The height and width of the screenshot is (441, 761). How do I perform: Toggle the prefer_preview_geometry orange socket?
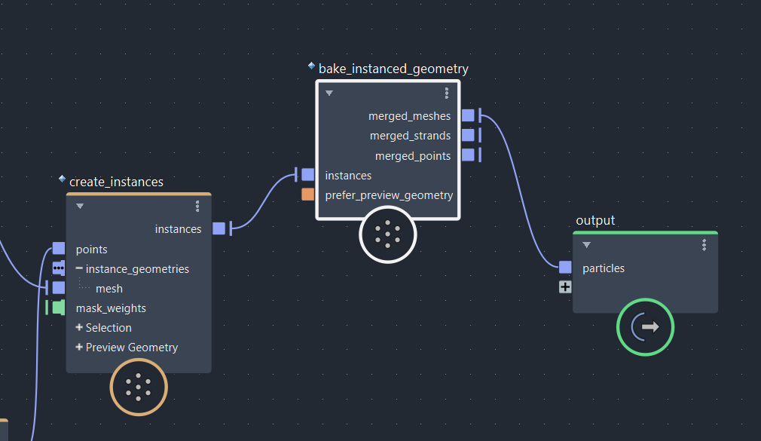pos(307,194)
